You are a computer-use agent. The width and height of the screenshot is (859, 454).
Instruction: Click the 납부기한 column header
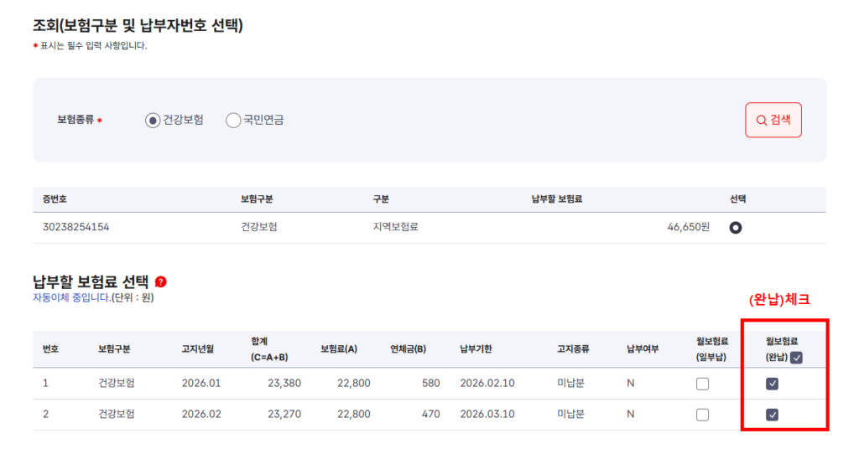(x=476, y=349)
